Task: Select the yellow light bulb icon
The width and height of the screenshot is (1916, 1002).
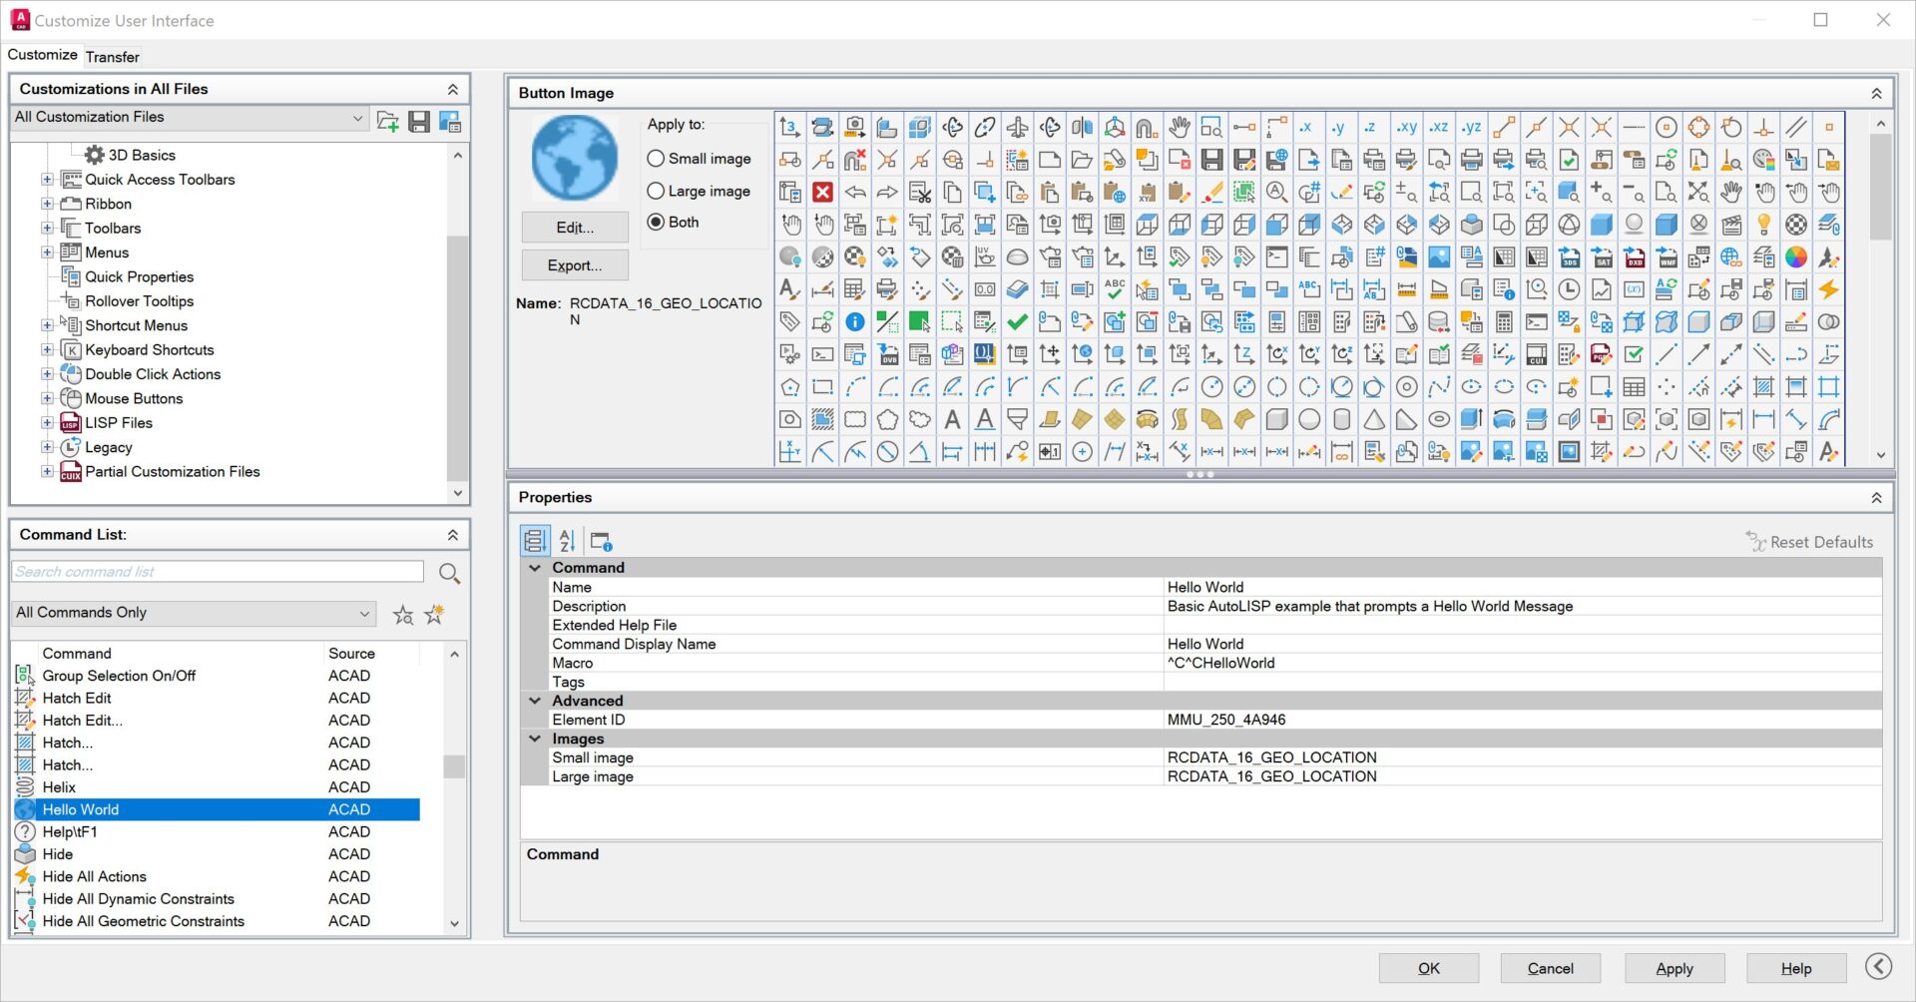Action: tap(1763, 225)
